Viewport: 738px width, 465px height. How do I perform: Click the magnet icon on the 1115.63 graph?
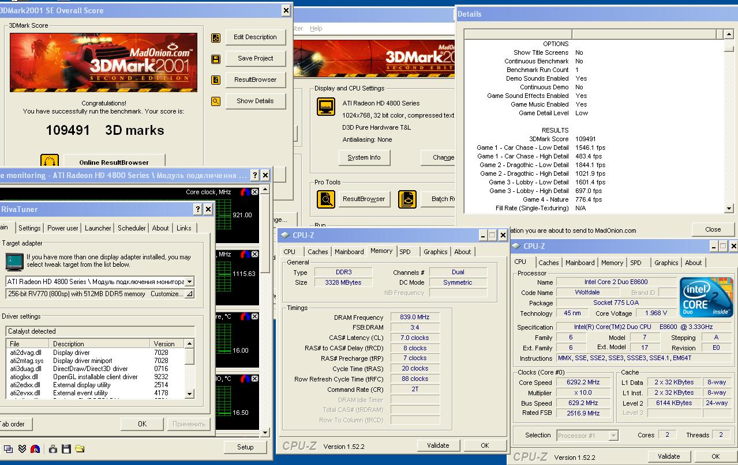click(245, 254)
